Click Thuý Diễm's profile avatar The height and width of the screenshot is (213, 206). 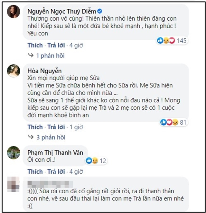coord(14,13)
